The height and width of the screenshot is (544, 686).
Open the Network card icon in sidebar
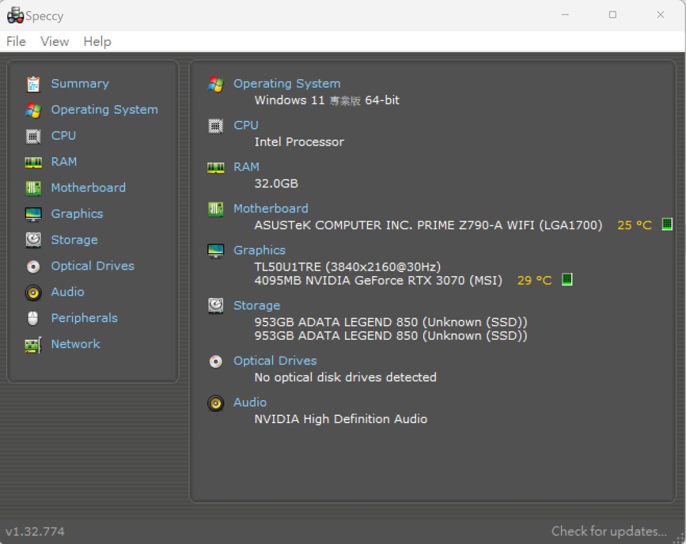[33, 345]
